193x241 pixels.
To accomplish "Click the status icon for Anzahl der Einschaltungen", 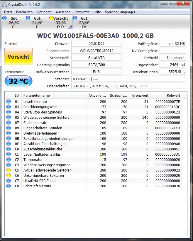I will tap(9, 144).
